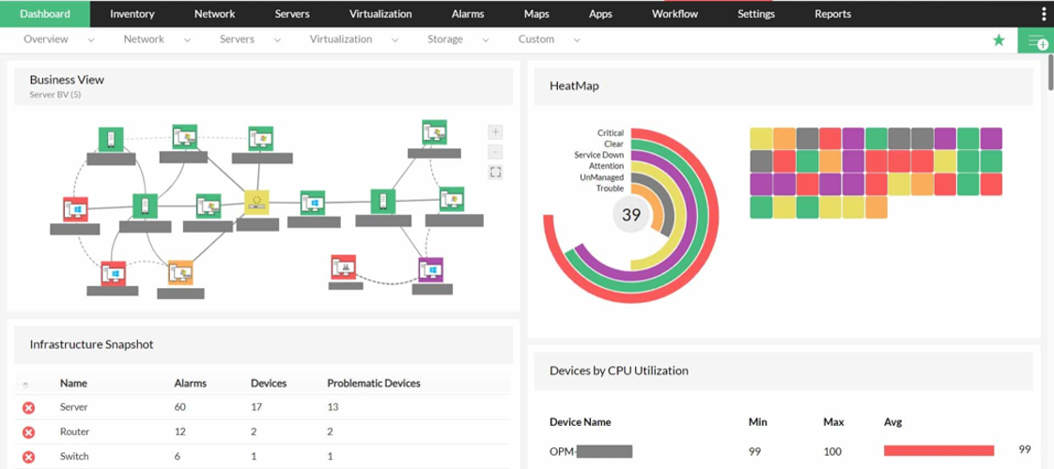Open the Server row in Infrastructure Snapshot
The image size is (1054, 469).
[x=73, y=407]
